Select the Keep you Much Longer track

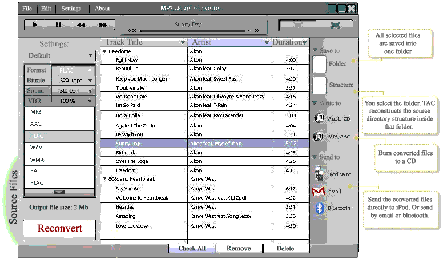click(x=142, y=79)
